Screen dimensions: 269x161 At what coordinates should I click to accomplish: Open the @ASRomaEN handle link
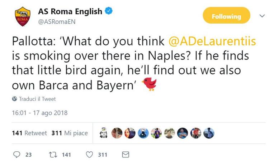[x=57, y=21]
